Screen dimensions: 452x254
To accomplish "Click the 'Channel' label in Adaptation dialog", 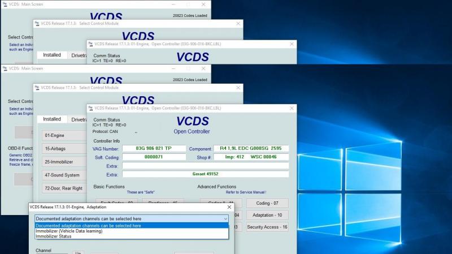I will (x=44, y=251).
